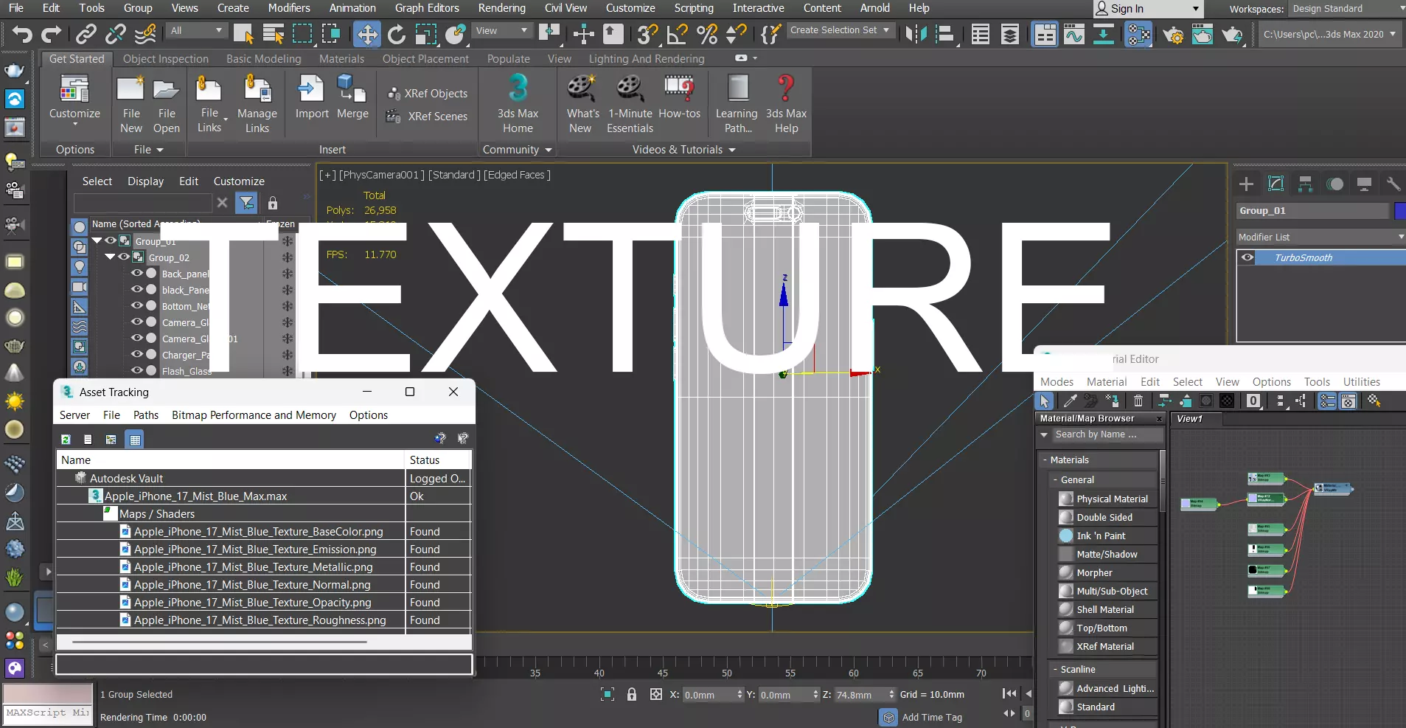Click the object color swatch beside Group_01
The height and width of the screenshot is (728, 1406).
1400,211
